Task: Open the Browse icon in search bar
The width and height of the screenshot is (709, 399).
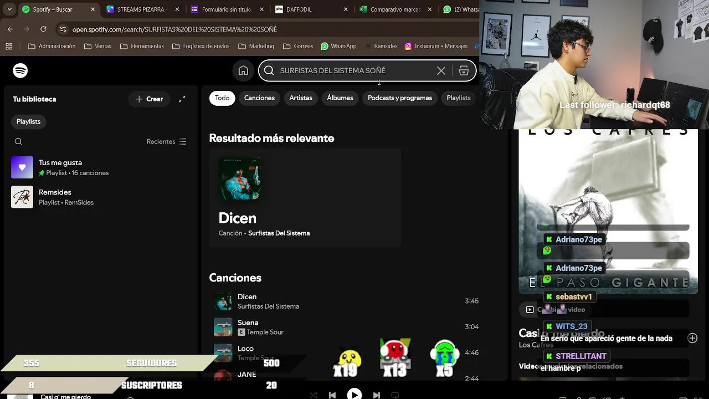Action: coord(464,70)
